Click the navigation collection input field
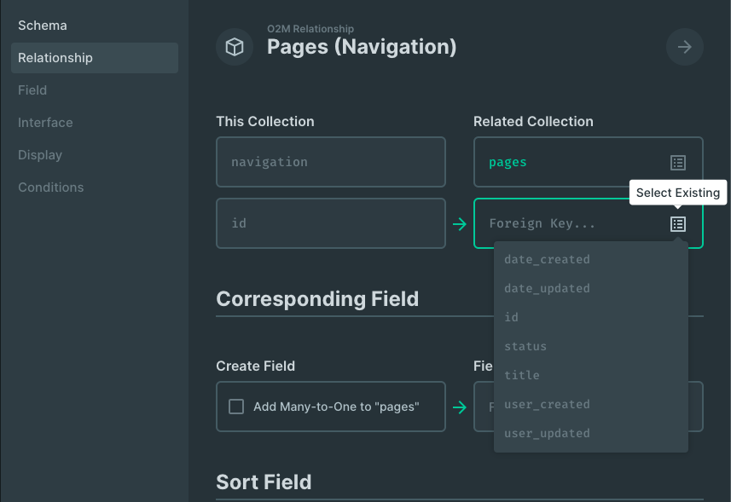The height and width of the screenshot is (502, 731). point(330,162)
